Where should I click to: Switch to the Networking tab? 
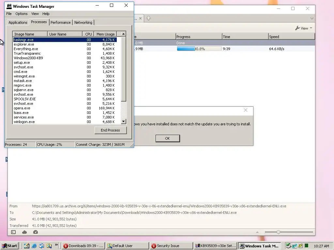click(83, 22)
